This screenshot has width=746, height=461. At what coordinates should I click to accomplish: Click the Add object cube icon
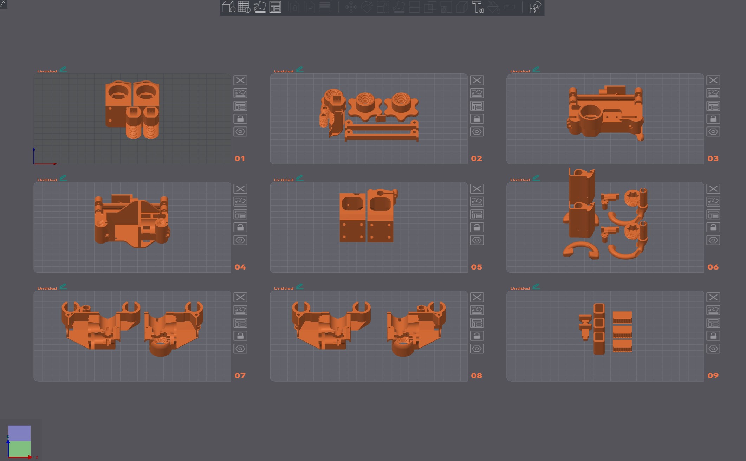(228, 7)
